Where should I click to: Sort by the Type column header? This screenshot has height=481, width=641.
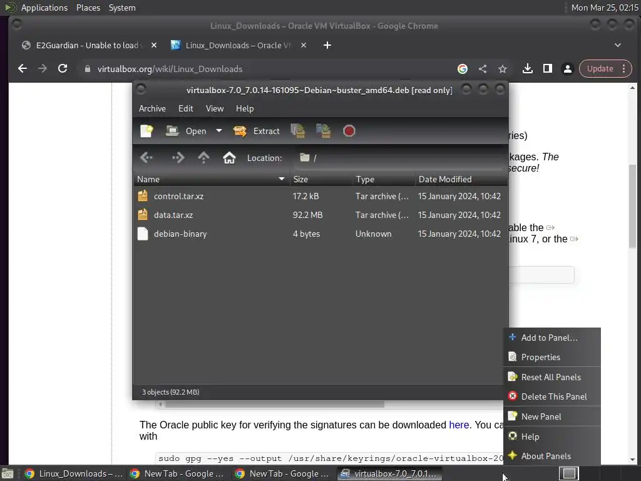[x=384, y=179]
